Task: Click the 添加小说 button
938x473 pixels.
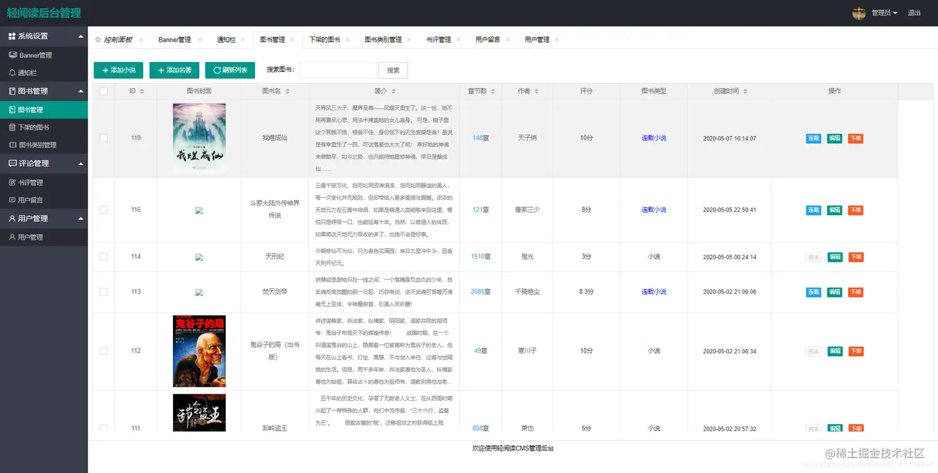Action: click(x=118, y=70)
